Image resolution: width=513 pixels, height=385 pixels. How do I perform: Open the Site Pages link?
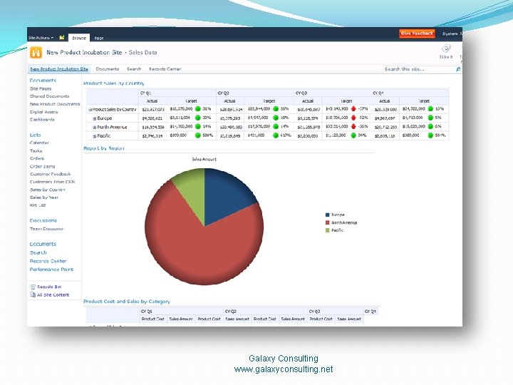(x=41, y=88)
